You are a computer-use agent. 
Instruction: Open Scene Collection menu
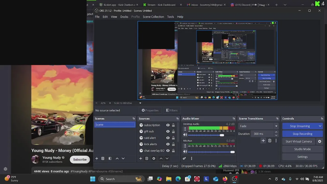153,17
